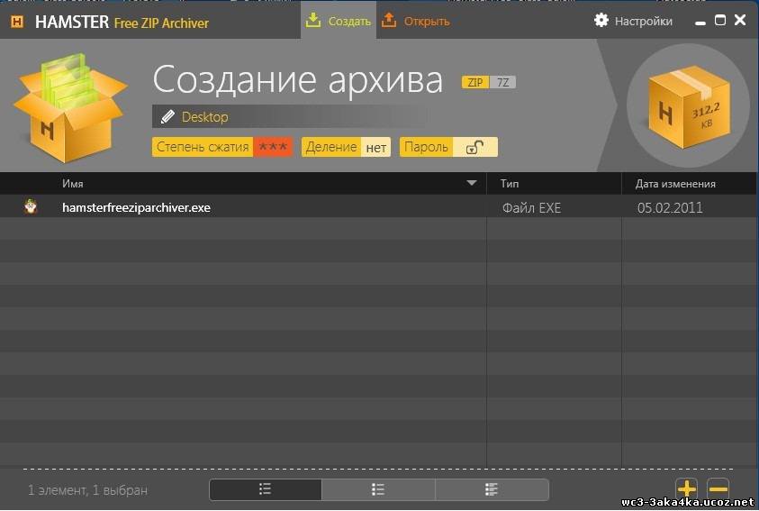Click the Hamster logo in title bar
The height and width of the screenshot is (511, 759).
point(16,21)
